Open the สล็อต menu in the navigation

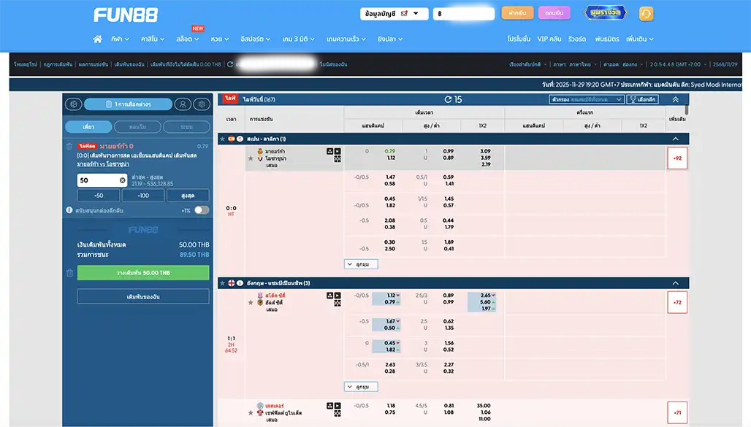[186, 39]
